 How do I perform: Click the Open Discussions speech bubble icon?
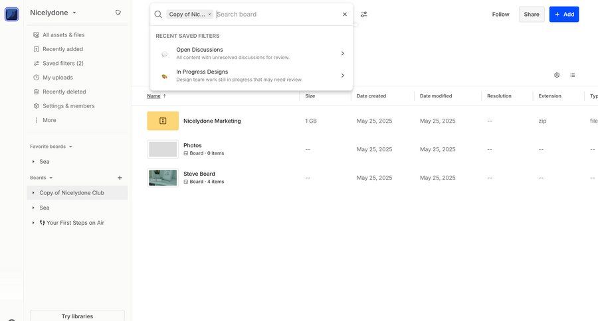pos(164,54)
